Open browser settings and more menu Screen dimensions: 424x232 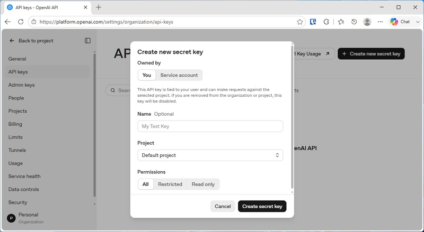click(380, 22)
